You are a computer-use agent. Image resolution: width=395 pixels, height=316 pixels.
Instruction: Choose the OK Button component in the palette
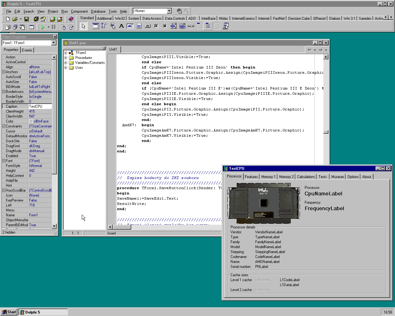pos(148,26)
